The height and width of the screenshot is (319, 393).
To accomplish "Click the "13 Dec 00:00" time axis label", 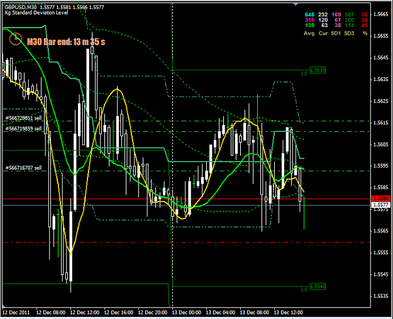I will [187, 313].
